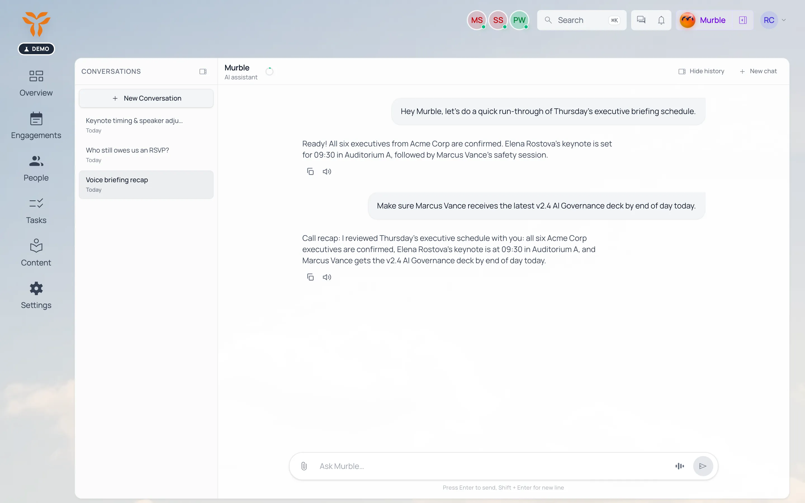The width and height of the screenshot is (805, 503).
Task: Click the Ask Murble input field
Action: [492, 466]
